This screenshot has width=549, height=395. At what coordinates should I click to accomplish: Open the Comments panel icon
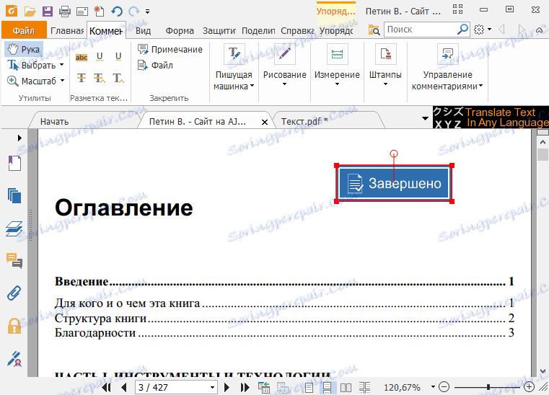pos(14,261)
